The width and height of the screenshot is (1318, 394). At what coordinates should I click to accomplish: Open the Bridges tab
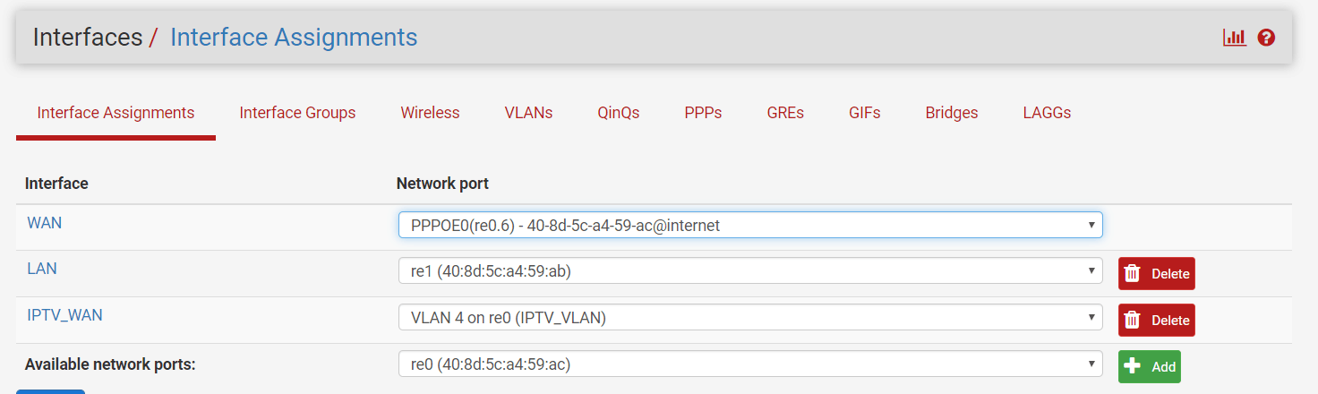(952, 113)
